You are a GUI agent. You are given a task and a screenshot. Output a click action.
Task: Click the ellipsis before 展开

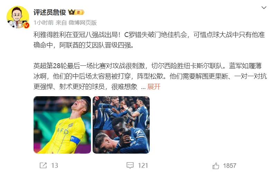[x=143, y=87]
